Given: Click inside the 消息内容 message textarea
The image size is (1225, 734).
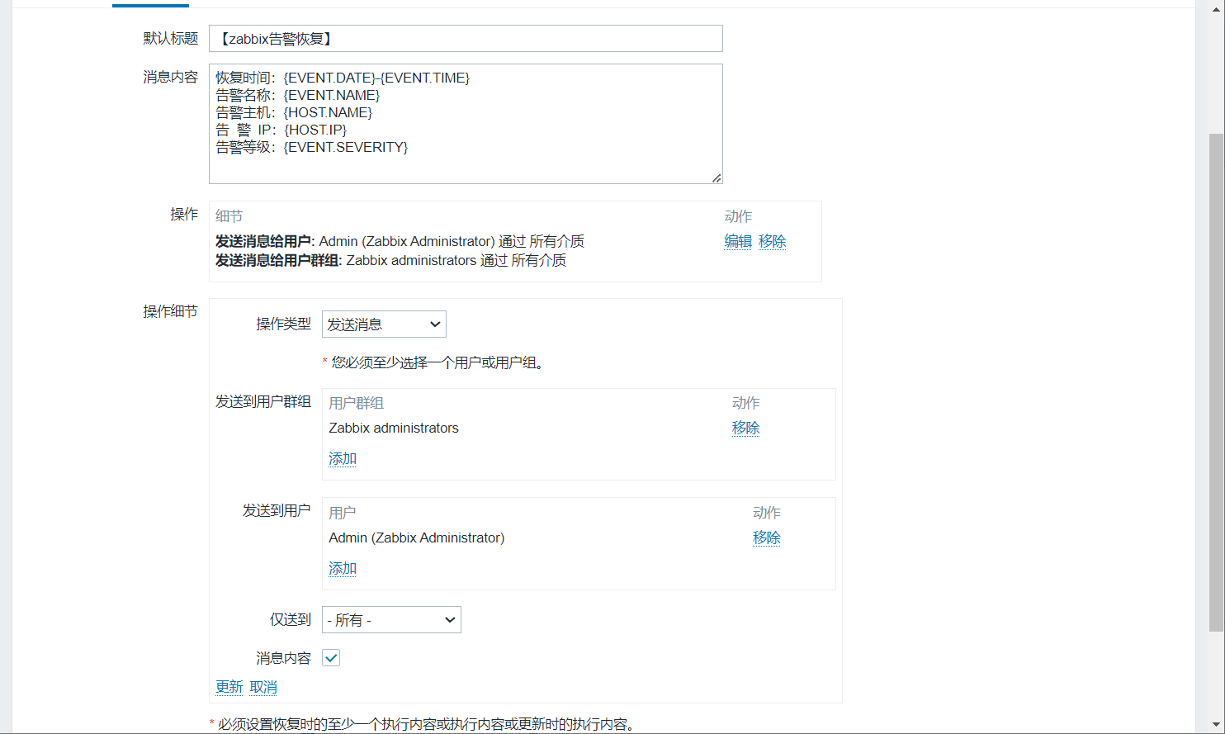Looking at the screenshot, I should [466, 124].
